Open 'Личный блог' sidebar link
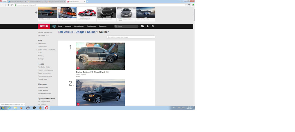The height and width of the screenshot is (132, 295). click(x=42, y=44)
